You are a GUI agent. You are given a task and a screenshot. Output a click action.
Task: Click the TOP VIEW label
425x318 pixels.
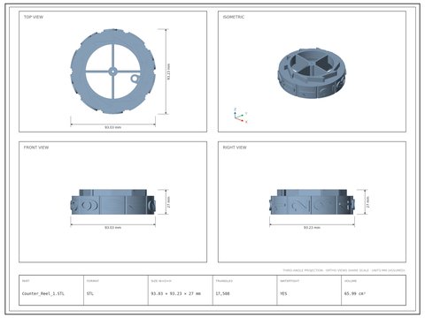(x=34, y=17)
